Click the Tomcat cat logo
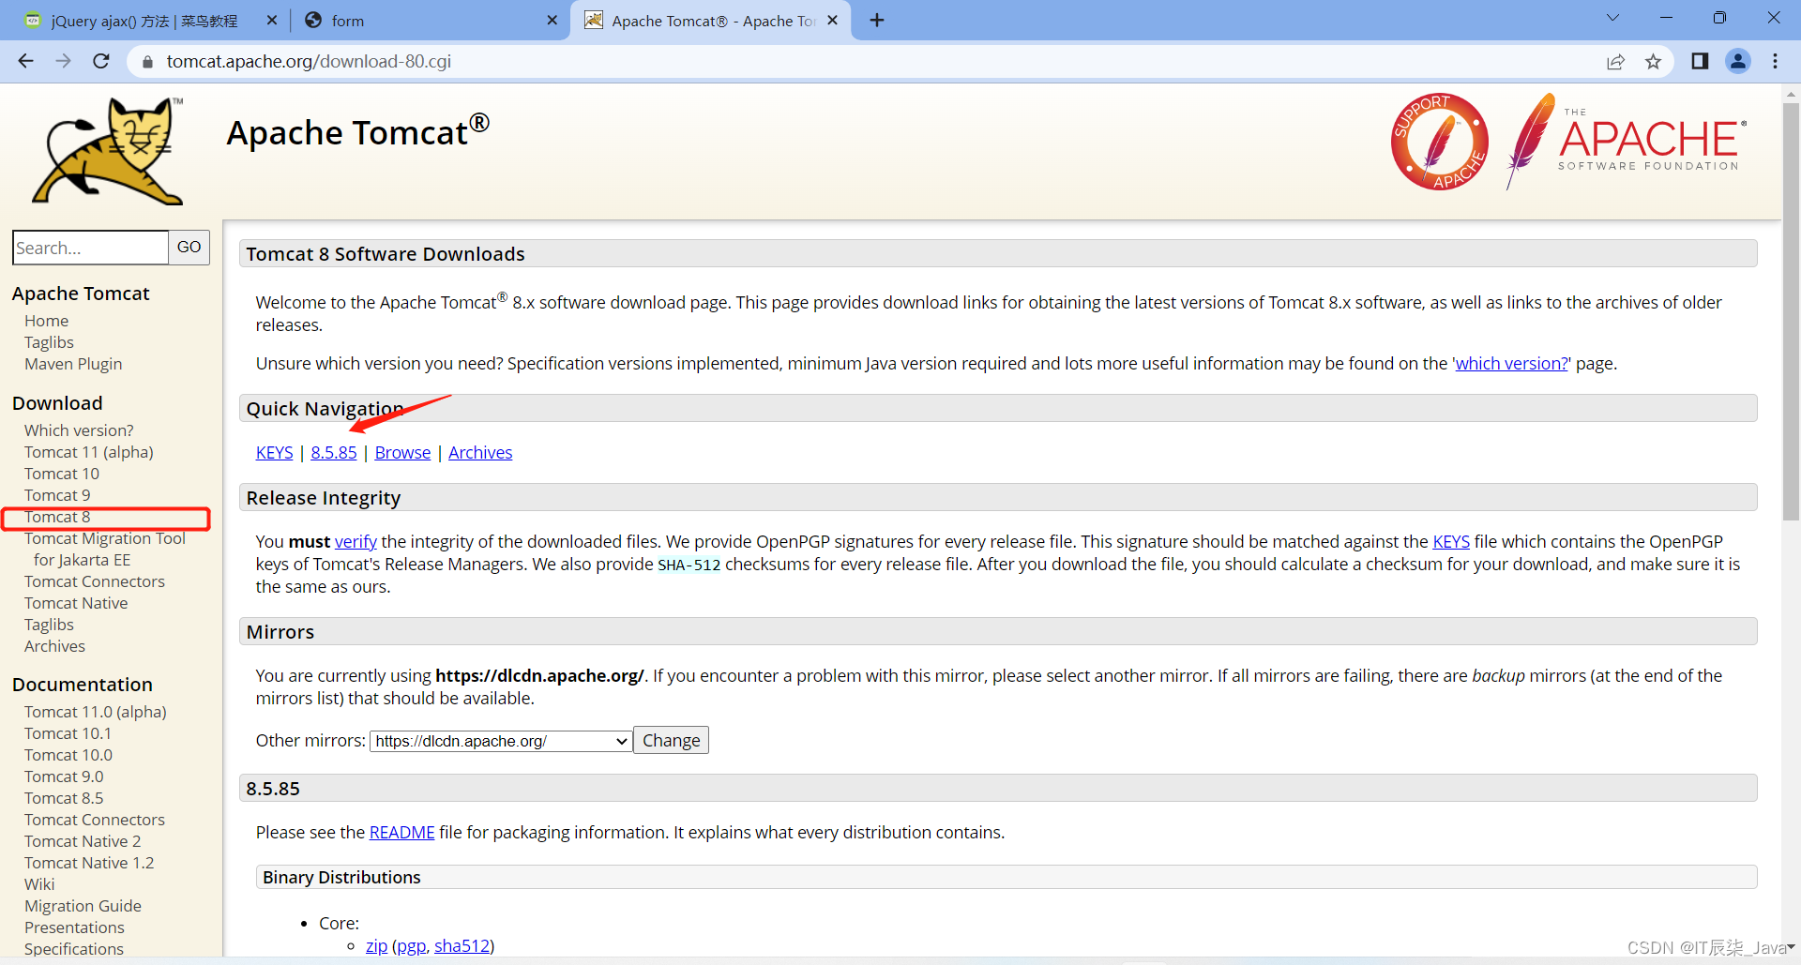1801x965 pixels. 109,150
